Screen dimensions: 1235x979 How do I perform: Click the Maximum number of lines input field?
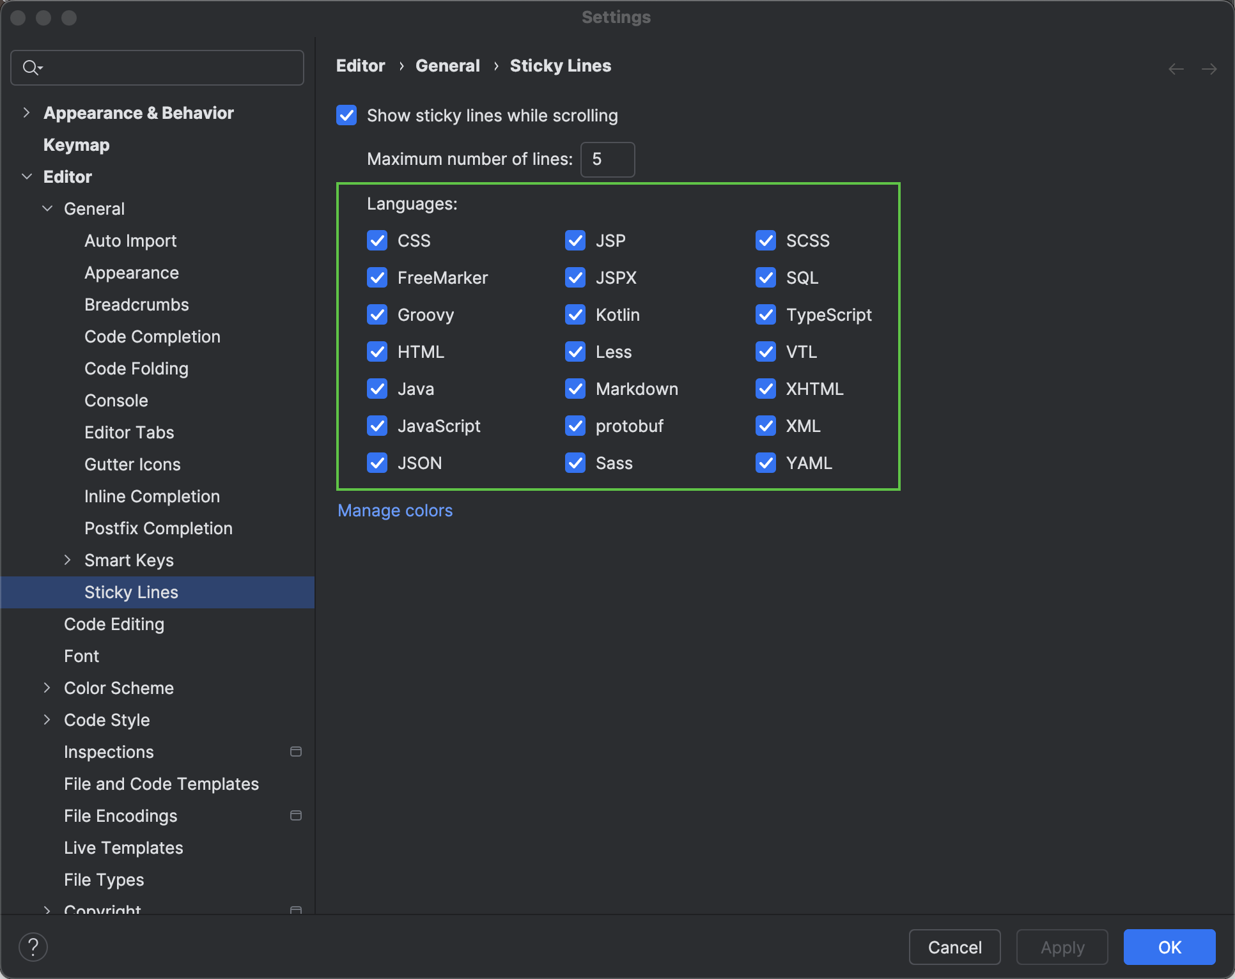[x=607, y=159]
